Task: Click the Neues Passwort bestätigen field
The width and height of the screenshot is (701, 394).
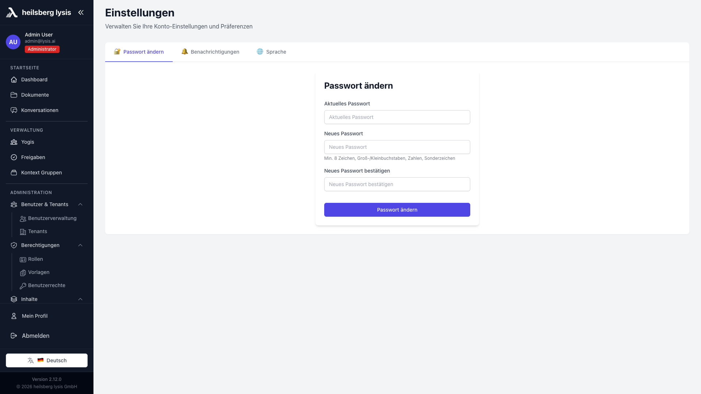Action: tap(397, 184)
